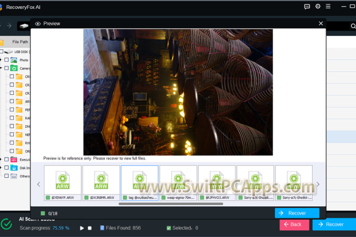Expand the Photo tree node arrow
The width and height of the screenshot is (356, 237).
(x=0, y=60)
